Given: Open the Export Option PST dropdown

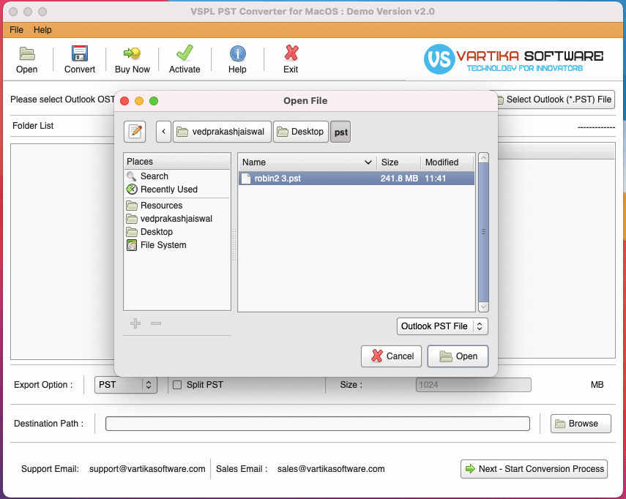Looking at the screenshot, I should tap(126, 385).
